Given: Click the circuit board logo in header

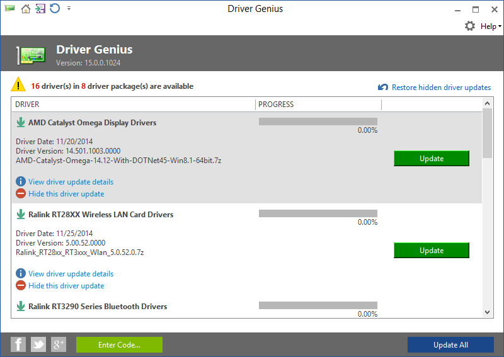Looking at the screenshot, I should pos(31,55).
